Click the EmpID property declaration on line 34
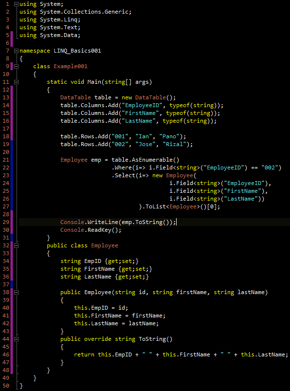 click(99, 261)
